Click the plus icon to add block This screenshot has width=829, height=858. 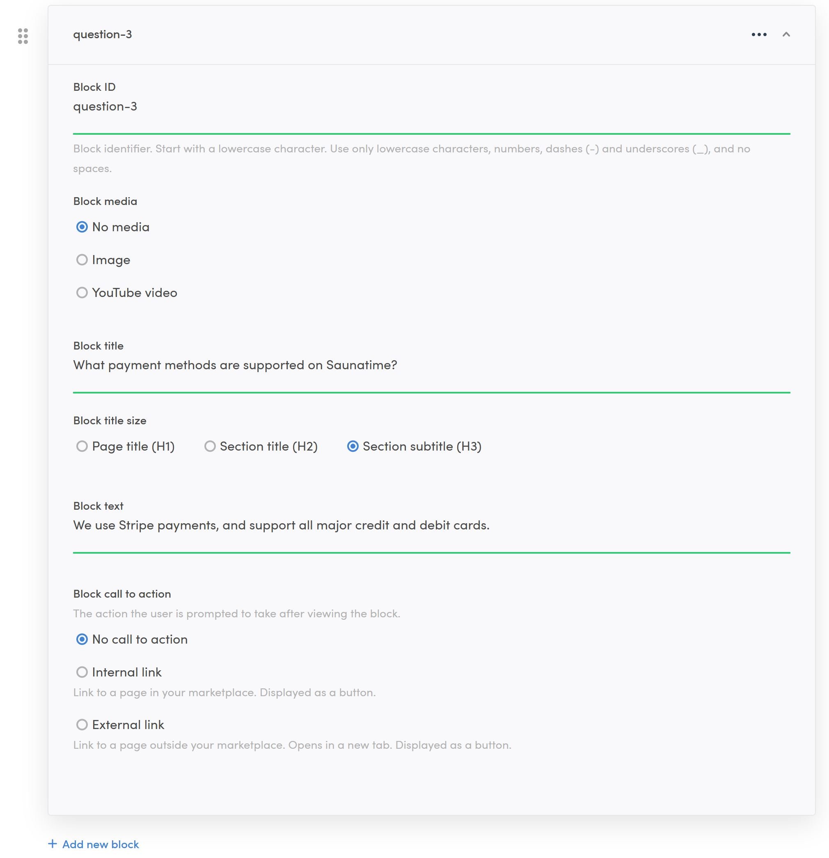click(53, 844)
